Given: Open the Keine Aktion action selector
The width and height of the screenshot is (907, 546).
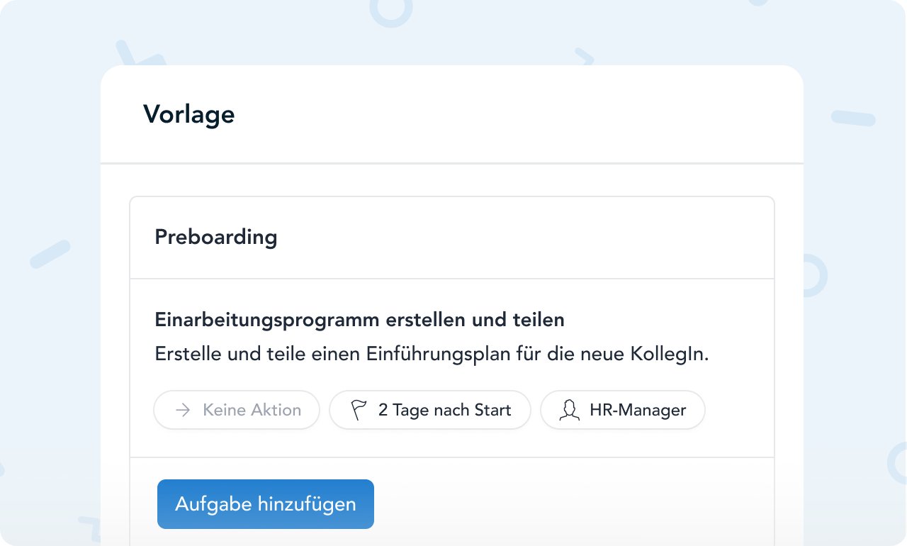Looking at the screenshot, I should coord(237,410).
